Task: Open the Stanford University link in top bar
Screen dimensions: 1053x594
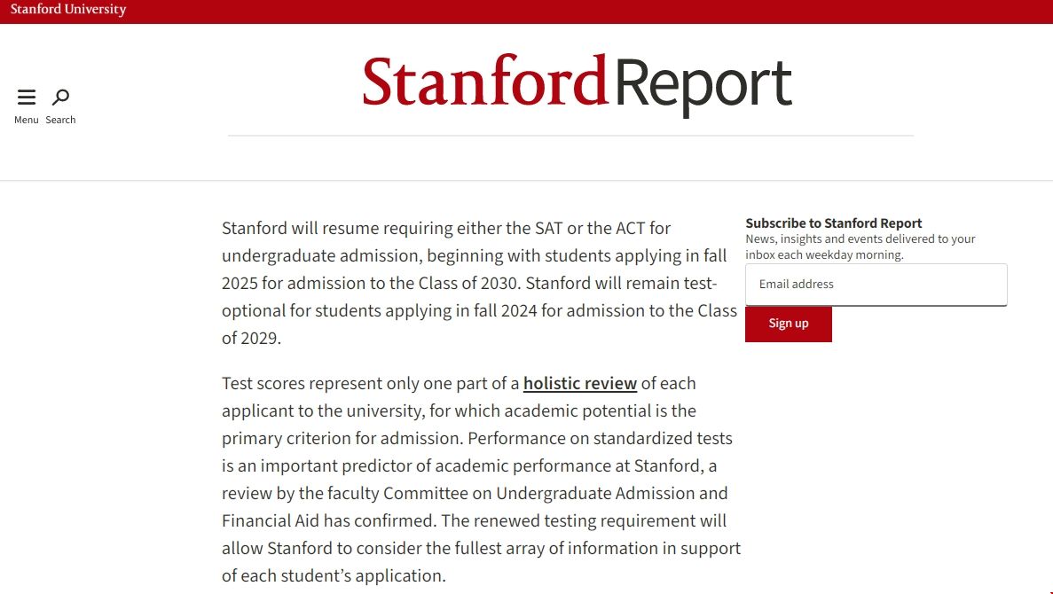Action: (x=68, y=10)
